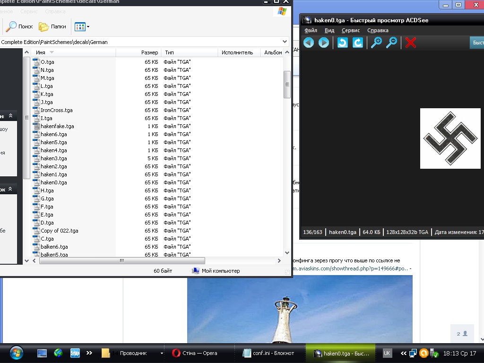Screen dimensions: 484x363
Task: Select the haken6.tga file icon
Action: point(36,134)
